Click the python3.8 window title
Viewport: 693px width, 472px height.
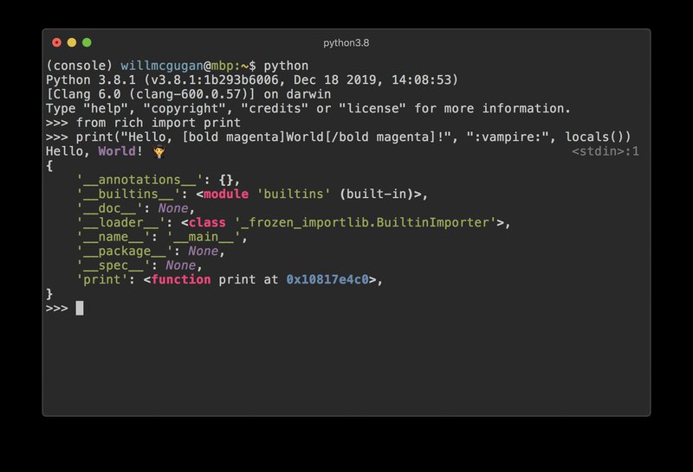point(346,42)
